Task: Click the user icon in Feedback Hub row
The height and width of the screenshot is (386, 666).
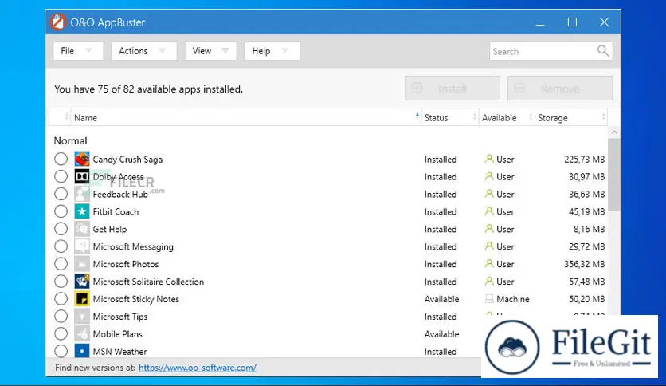Action: (489, 194)
